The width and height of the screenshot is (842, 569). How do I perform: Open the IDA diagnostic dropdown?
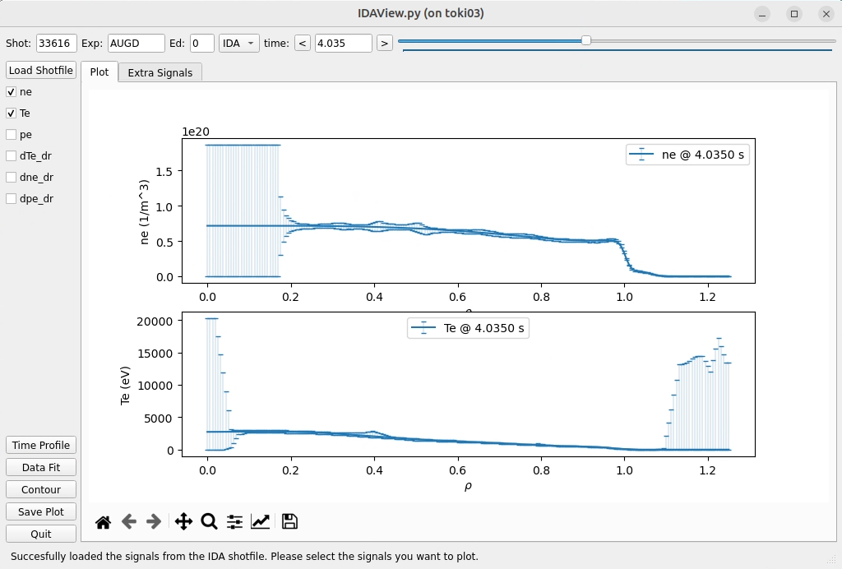(239, 42)
